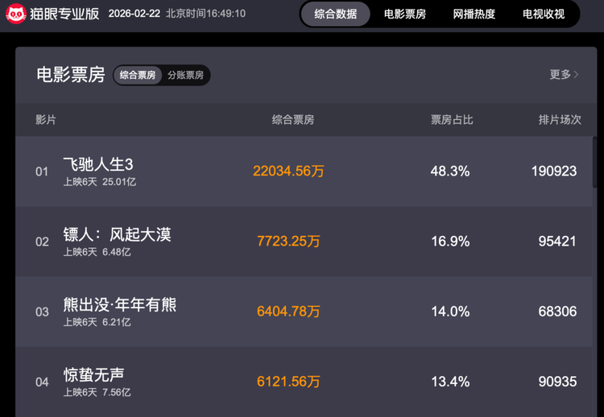This screenshot has height=417, width=604.
Task: Switch to 分账票房 toggle option
Action: coord(185,76)
